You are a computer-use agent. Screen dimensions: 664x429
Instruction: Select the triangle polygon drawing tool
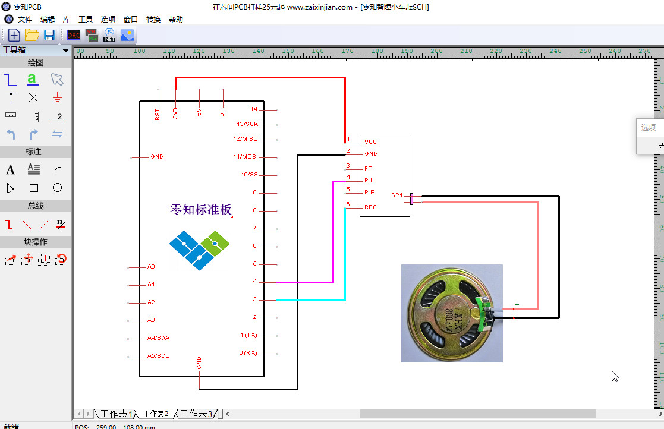click(x=10, y=188)
